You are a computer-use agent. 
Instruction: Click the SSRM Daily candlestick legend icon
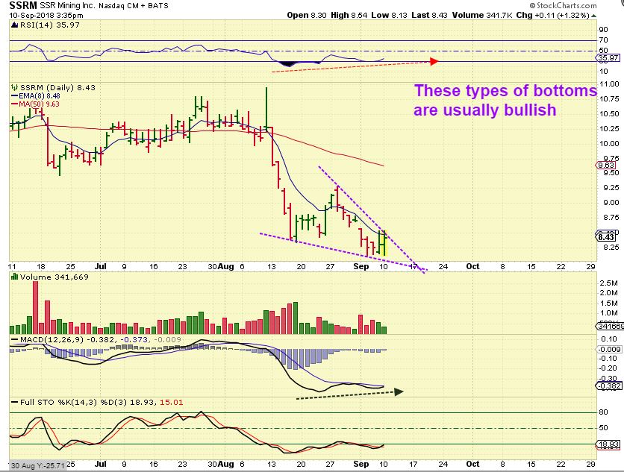15,87
